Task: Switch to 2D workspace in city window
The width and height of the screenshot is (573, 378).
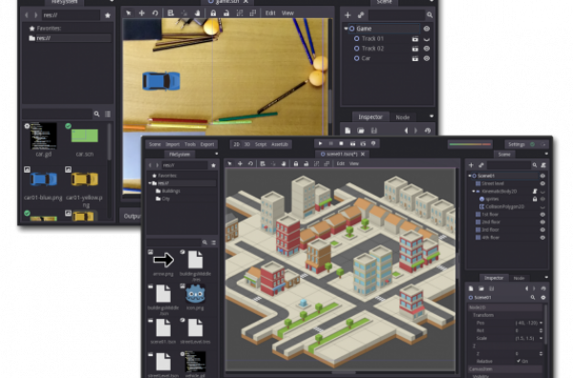Action: (237, 144)
